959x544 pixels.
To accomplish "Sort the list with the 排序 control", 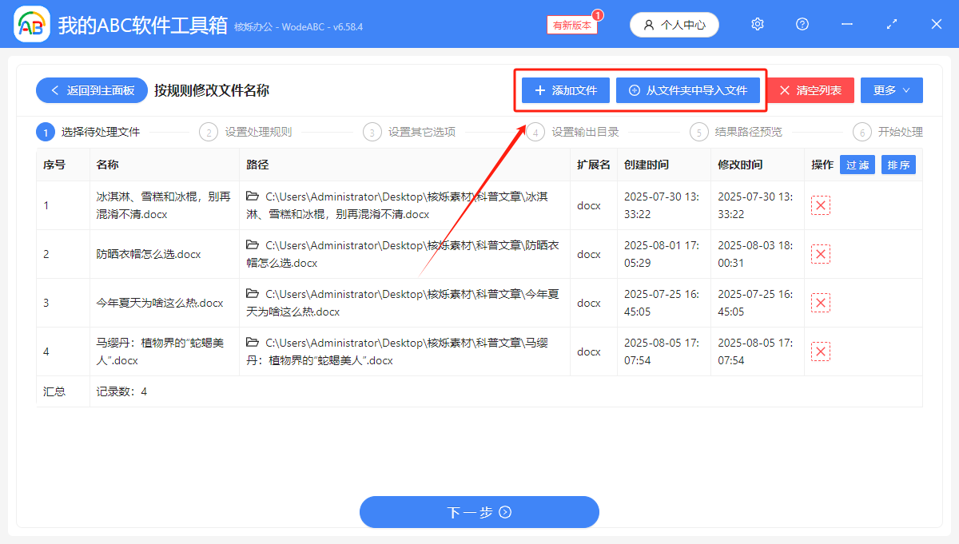I will pos(898,165).
